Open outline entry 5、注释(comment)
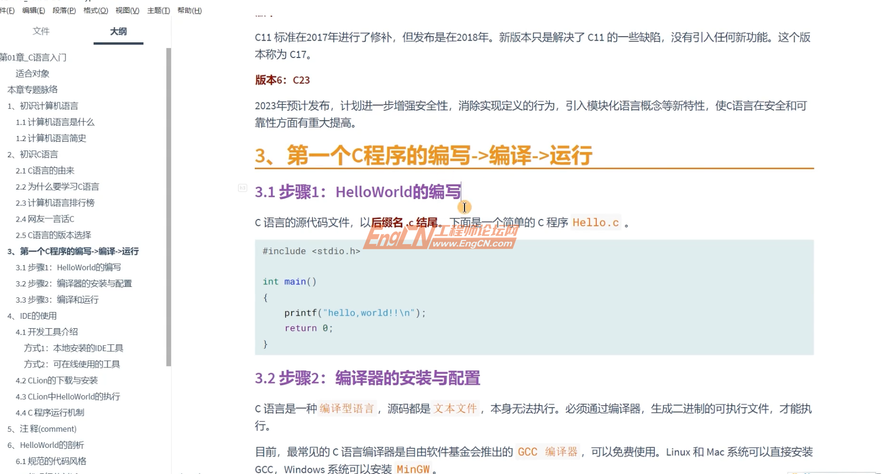This screenshot has height=474, width=882. coord(42,429)
